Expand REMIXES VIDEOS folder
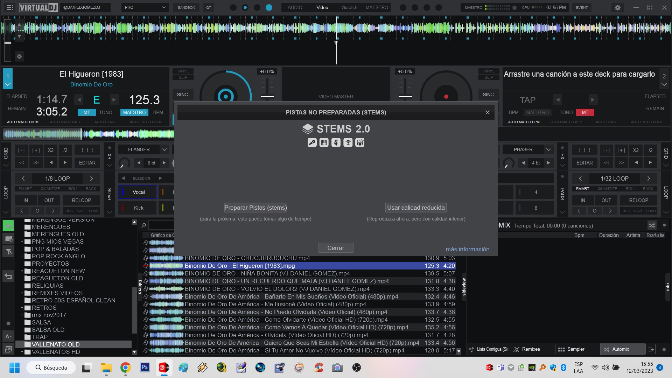Screen dimensions: 672x378 [22, 293]
